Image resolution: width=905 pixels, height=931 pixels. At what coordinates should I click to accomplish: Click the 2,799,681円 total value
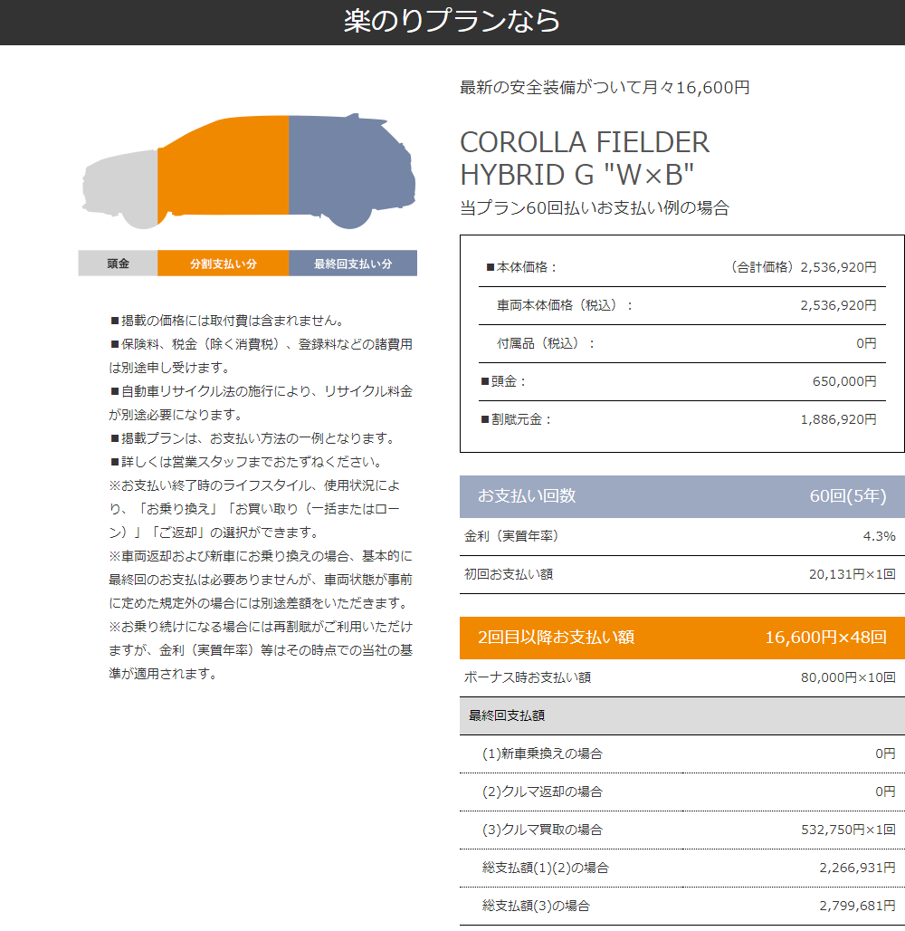[x=858, y=906]
